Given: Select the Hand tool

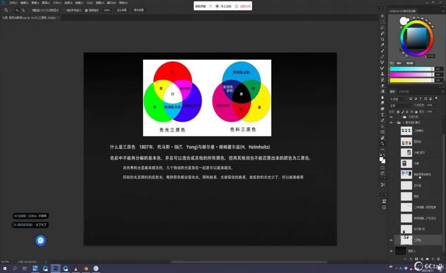Looking at the screenshot, I should [x=383, y=138].
